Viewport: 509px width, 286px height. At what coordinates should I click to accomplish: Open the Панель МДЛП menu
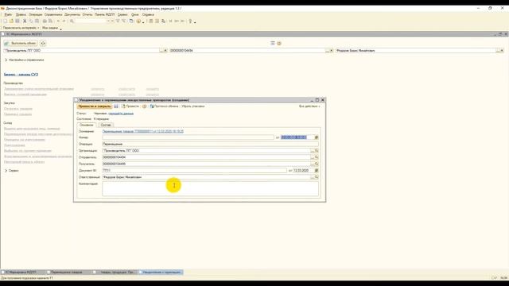point(105,14)
